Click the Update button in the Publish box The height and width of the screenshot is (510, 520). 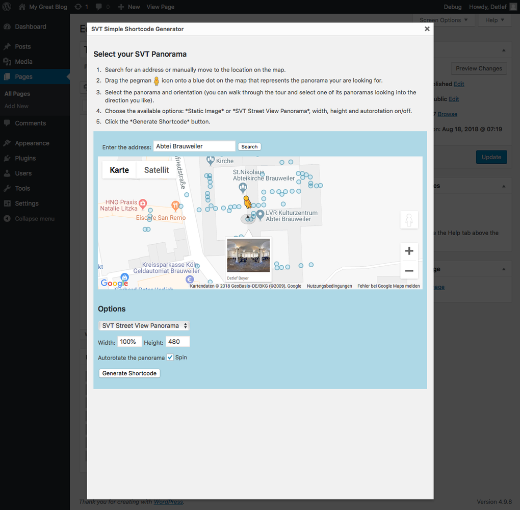click(x=491, y=157)
